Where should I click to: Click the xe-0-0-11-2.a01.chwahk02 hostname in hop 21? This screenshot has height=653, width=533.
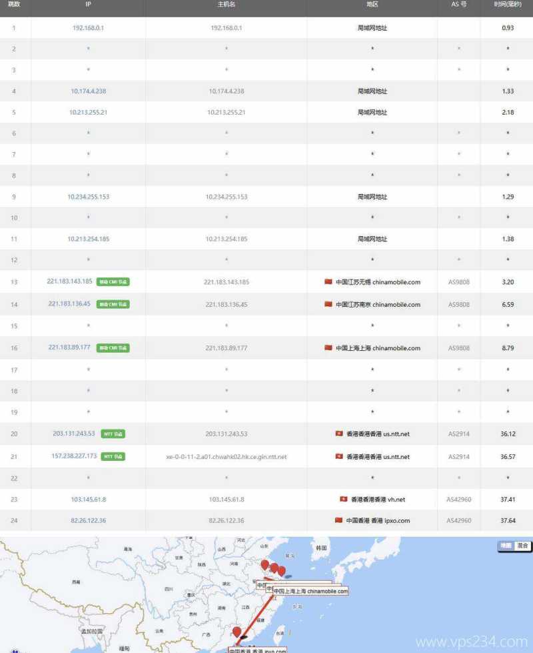click(x=226, y=457)
